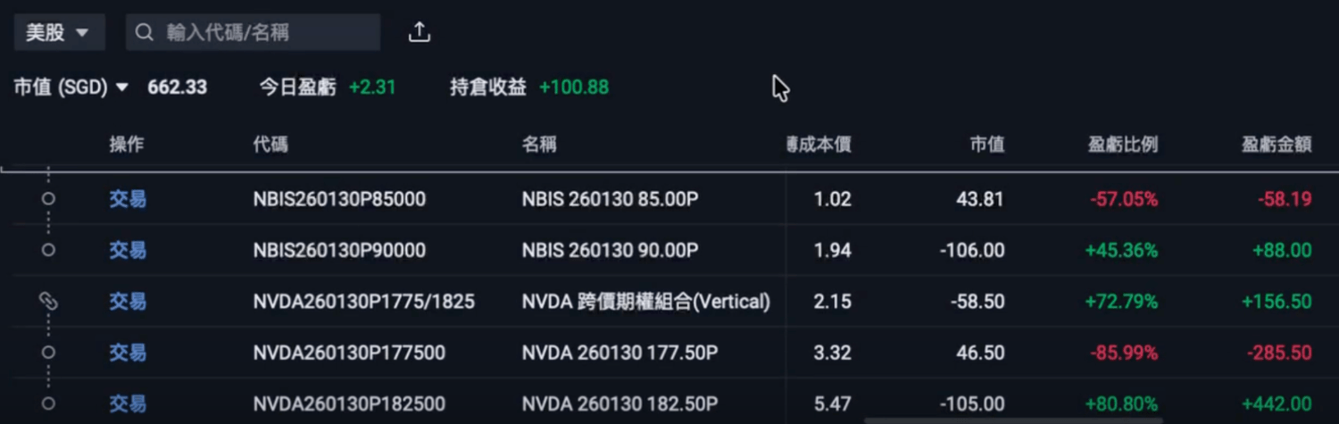Click 交易 link for NBIS260130P85000
Viewport: 1339px width, 424px height.
(127, 199)
